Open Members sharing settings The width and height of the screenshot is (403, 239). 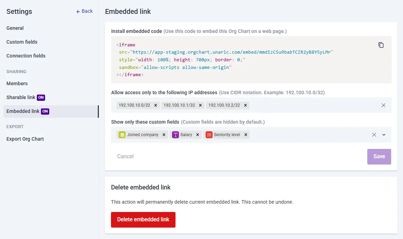coord(17,83)
